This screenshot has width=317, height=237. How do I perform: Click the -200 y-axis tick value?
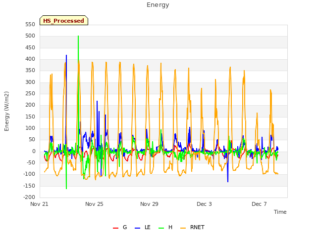point(29,197)
